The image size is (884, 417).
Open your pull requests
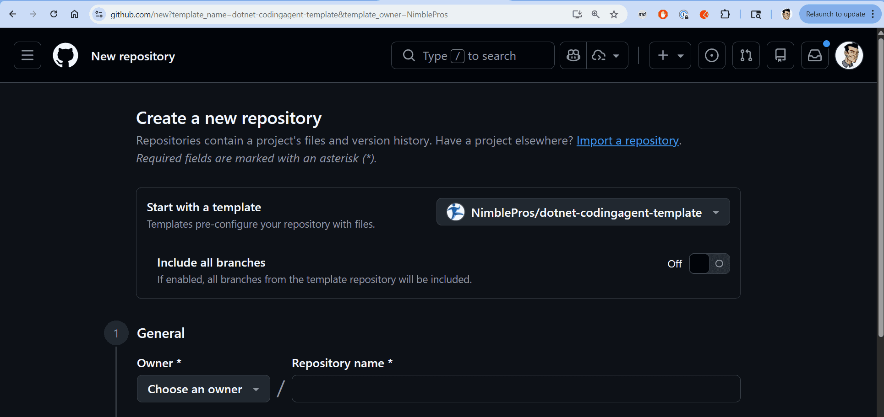coord(746,55)
